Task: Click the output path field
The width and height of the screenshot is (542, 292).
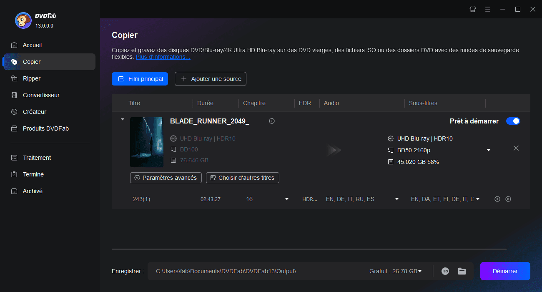Action: (226, 271)
